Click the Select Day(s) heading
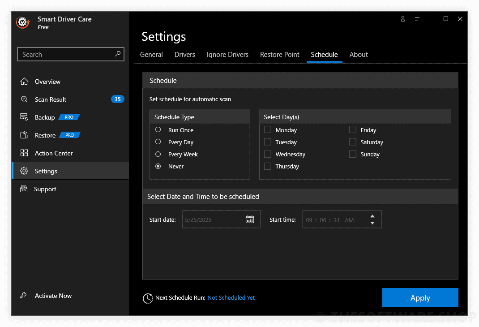The width and height of the screenshot is (479, 327). (x=281, y=117)
